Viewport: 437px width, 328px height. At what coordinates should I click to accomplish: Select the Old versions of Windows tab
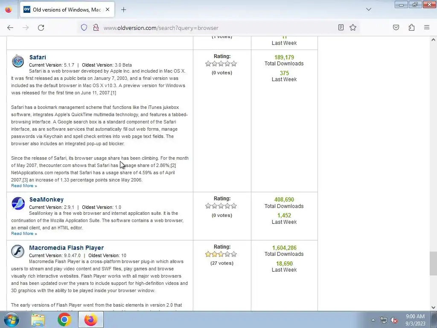coord(67,9)
